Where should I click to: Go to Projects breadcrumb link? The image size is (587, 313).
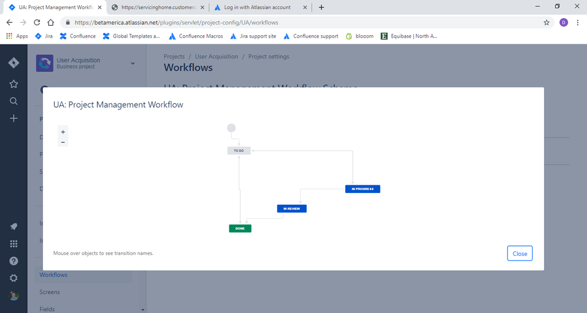[174, 56]
